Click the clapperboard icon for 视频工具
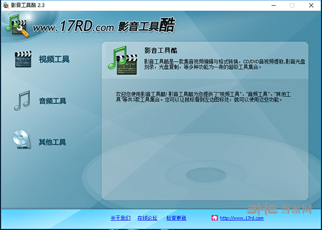 click(x=23, y=59)
